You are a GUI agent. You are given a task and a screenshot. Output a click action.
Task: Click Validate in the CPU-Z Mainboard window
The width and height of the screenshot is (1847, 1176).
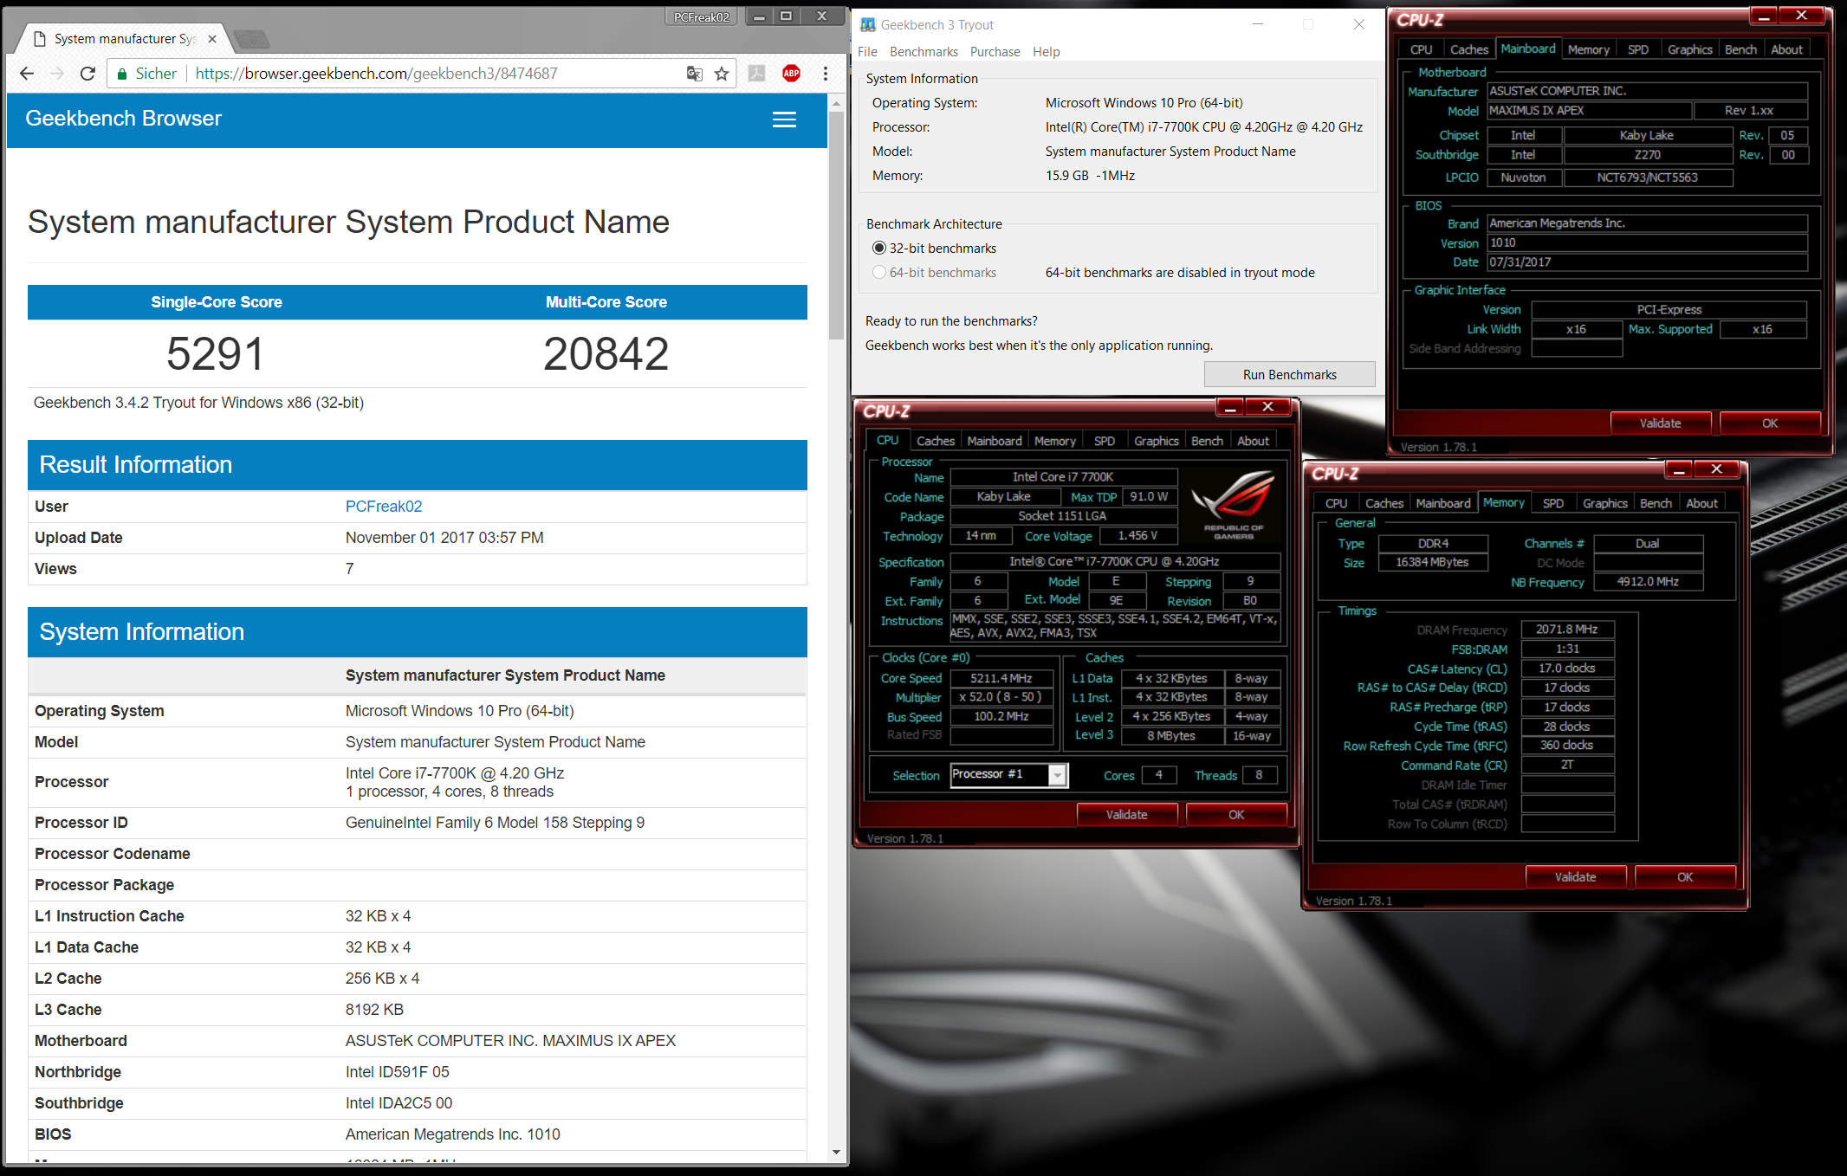[1660, 423]
